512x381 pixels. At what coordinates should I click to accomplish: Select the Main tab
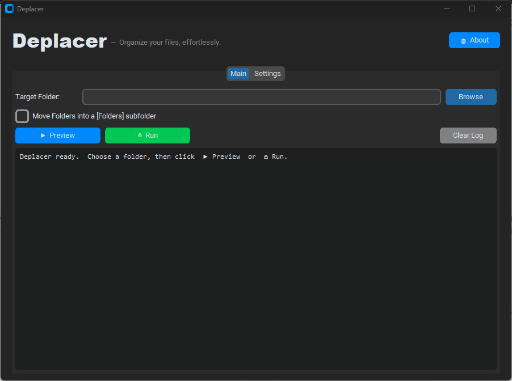(238, 74)
